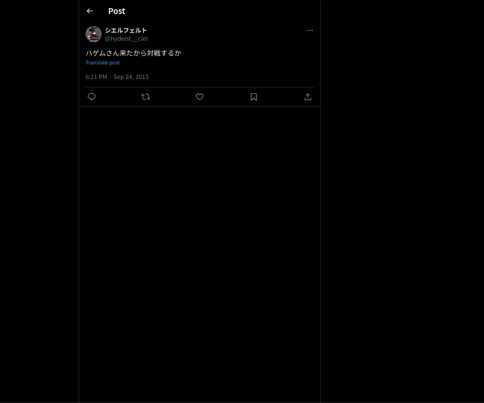Repost this post via the arrows icon
The width and height of the screenshot is (484, 403).
click(x=146, y=97)
